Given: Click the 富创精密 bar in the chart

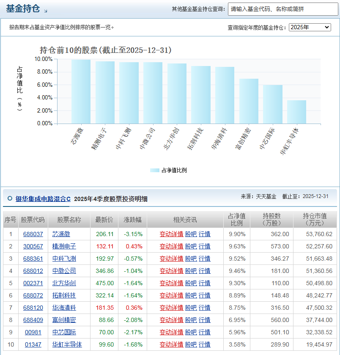Looking at the screenshot, I should (249, 101).
